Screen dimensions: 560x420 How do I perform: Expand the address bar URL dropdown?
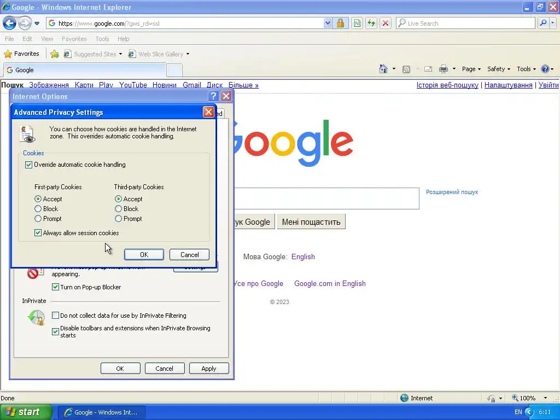pos(328,23)
